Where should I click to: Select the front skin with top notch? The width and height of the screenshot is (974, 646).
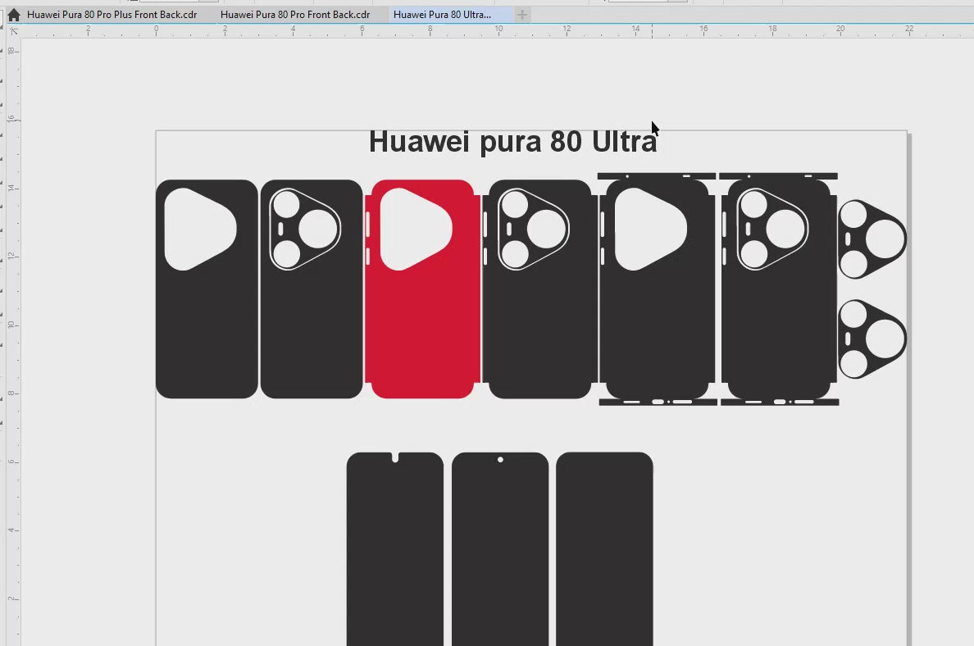click(394, 549)
